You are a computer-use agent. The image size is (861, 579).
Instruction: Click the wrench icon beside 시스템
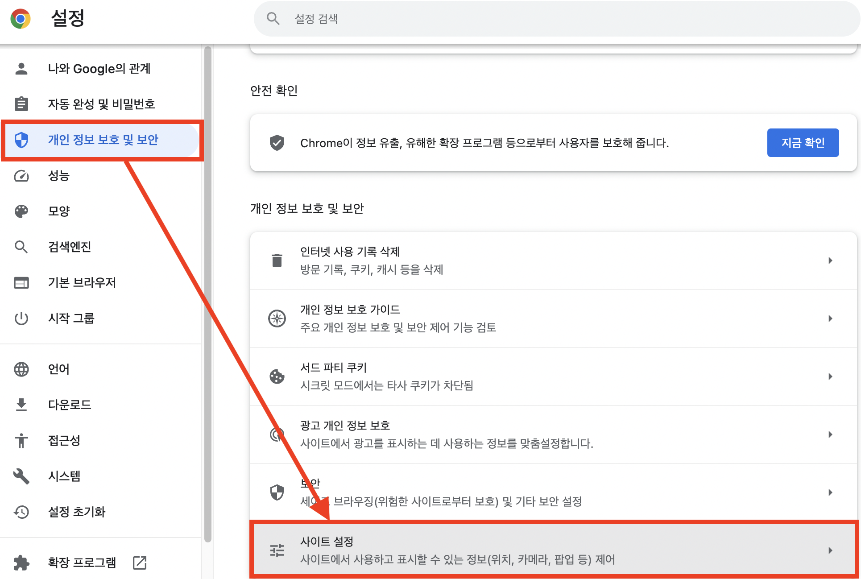click(21, 476)
